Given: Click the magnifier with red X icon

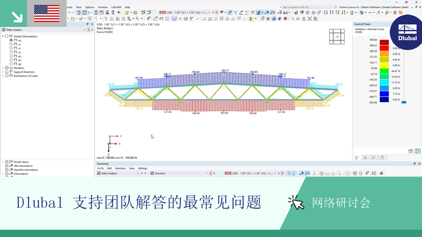Looking at the screenshot, I should point(302,13).
